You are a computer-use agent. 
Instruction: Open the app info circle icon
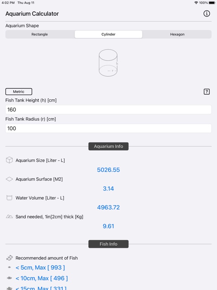(206, 14)
